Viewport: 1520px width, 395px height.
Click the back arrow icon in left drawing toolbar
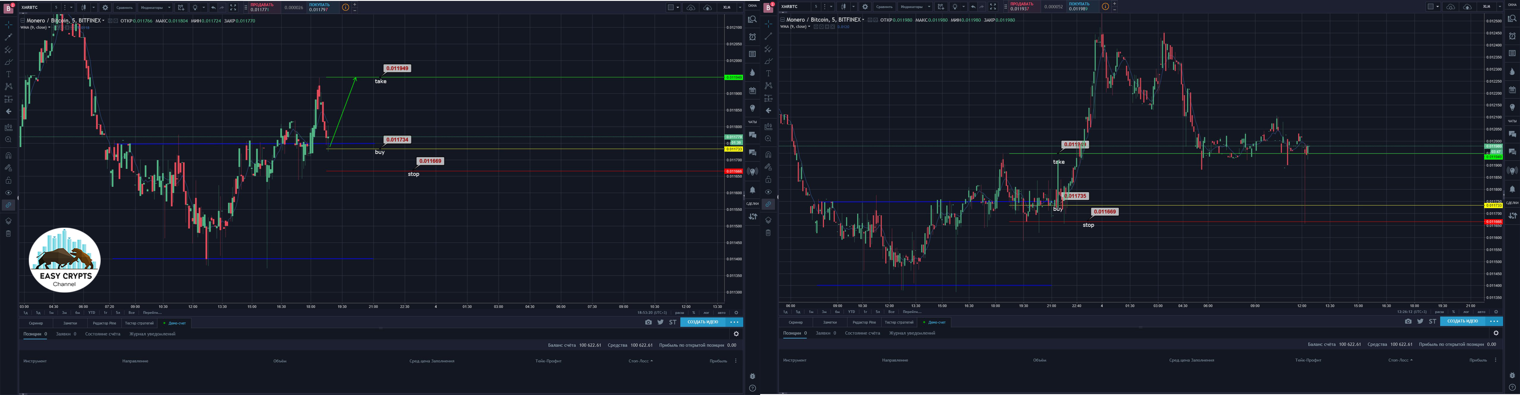click(x=8, y=111)
